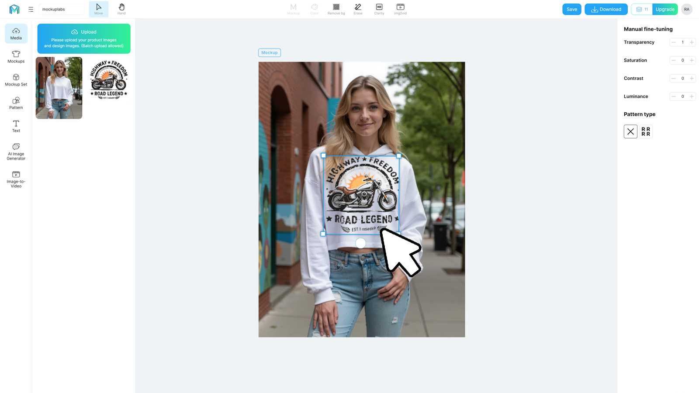Image resolution: width=699 pixels, height=393 pixels.
Task: Click the Upload images area
Action: (x=84, y=38)
